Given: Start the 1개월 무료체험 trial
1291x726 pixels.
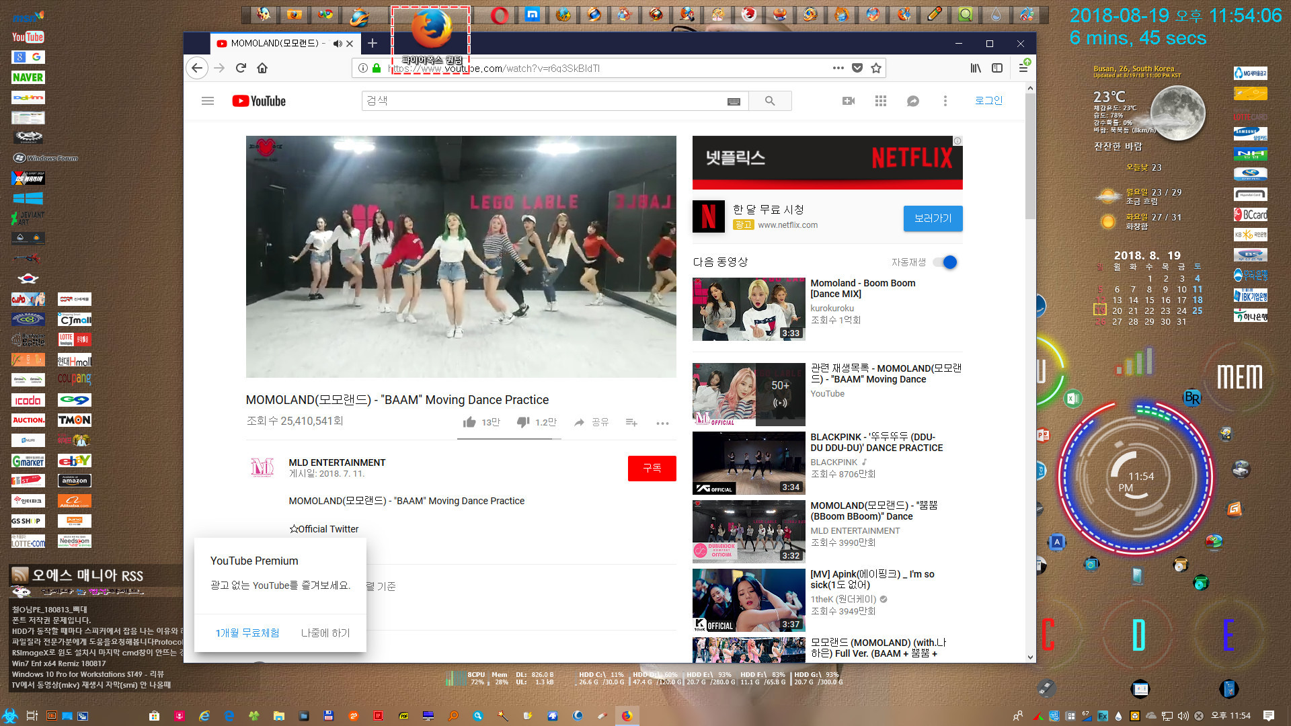Looking at the screenshot, I should (x=247, y=633).
